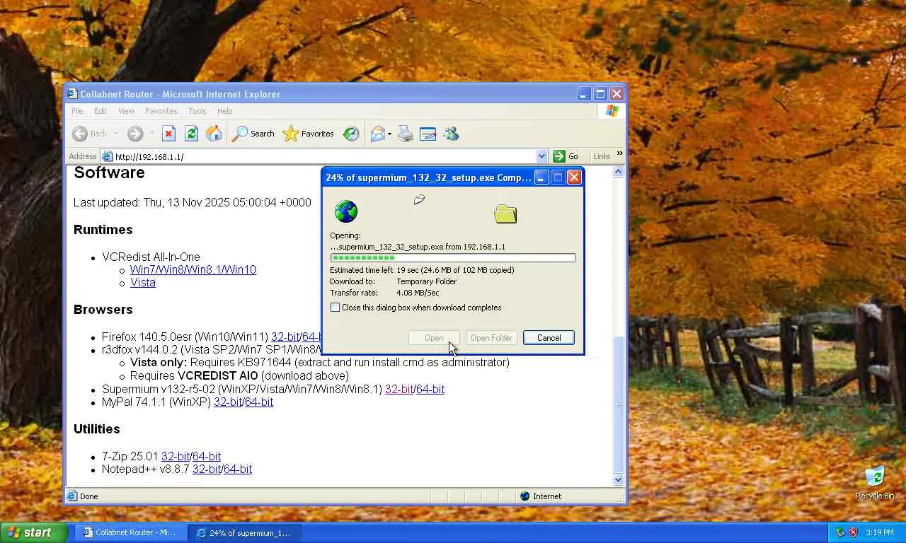Expand the Forward button history dropdown arrow

point(151,134)
